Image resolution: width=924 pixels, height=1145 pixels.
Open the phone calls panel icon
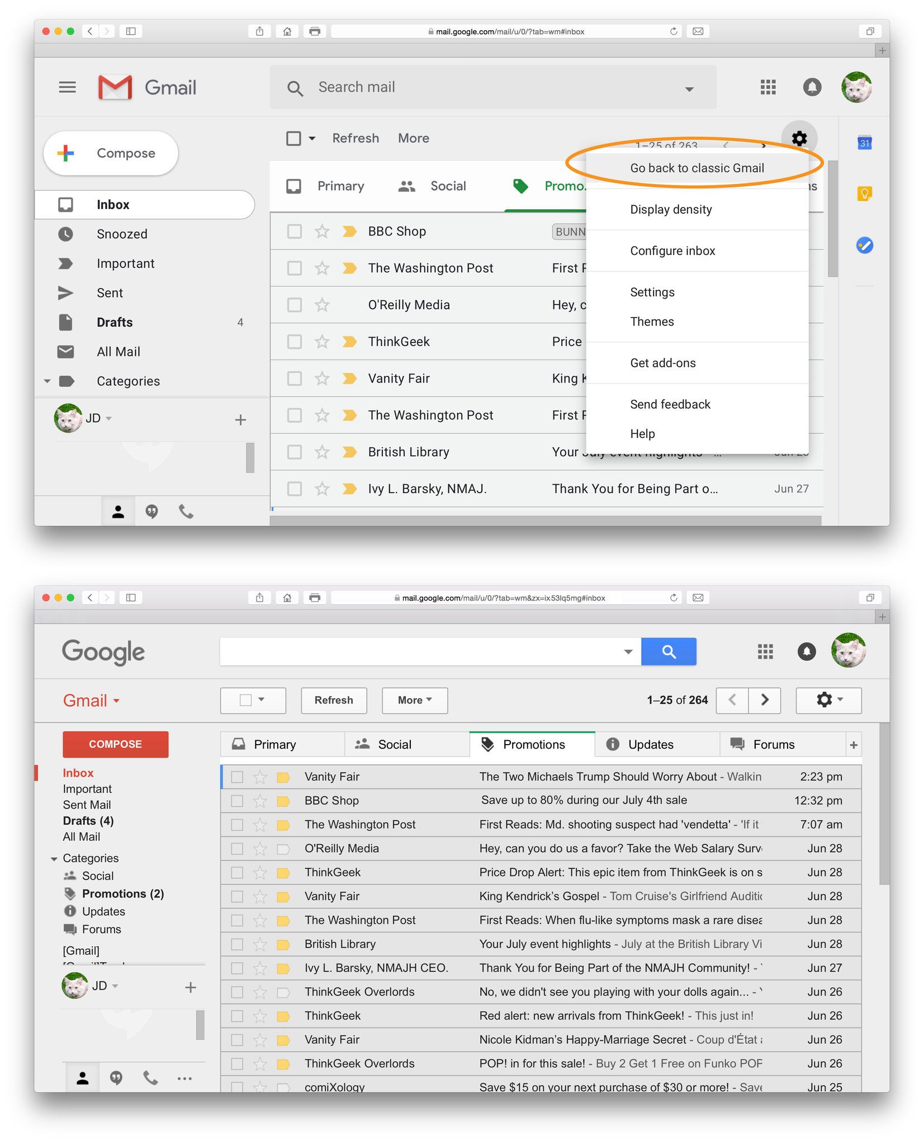pos(185,511)
